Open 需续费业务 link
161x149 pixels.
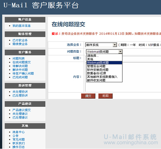(x=20, y=44)
